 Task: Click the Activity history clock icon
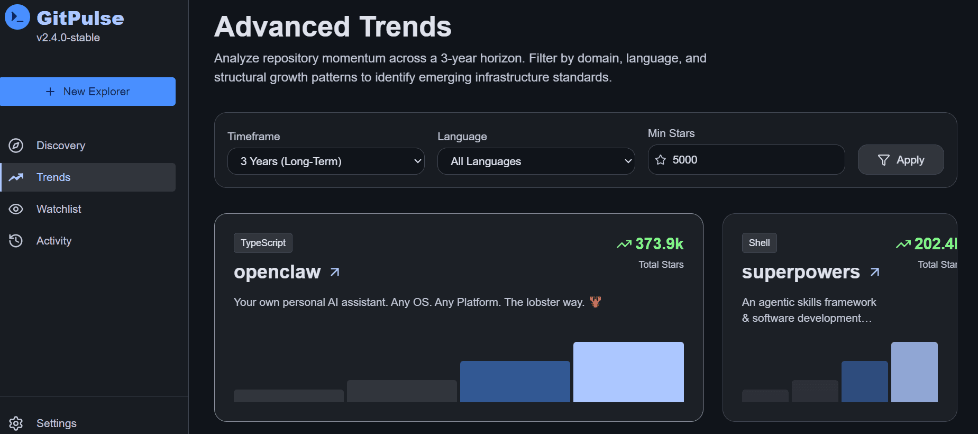16,241
